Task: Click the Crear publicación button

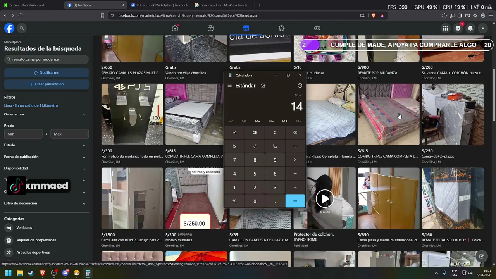Action: pyautogui.click(x=46, y=84)
